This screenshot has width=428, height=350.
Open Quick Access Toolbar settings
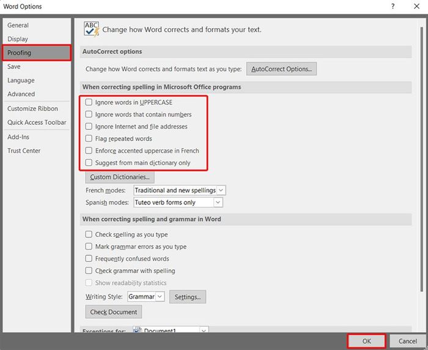pos(37,122)
